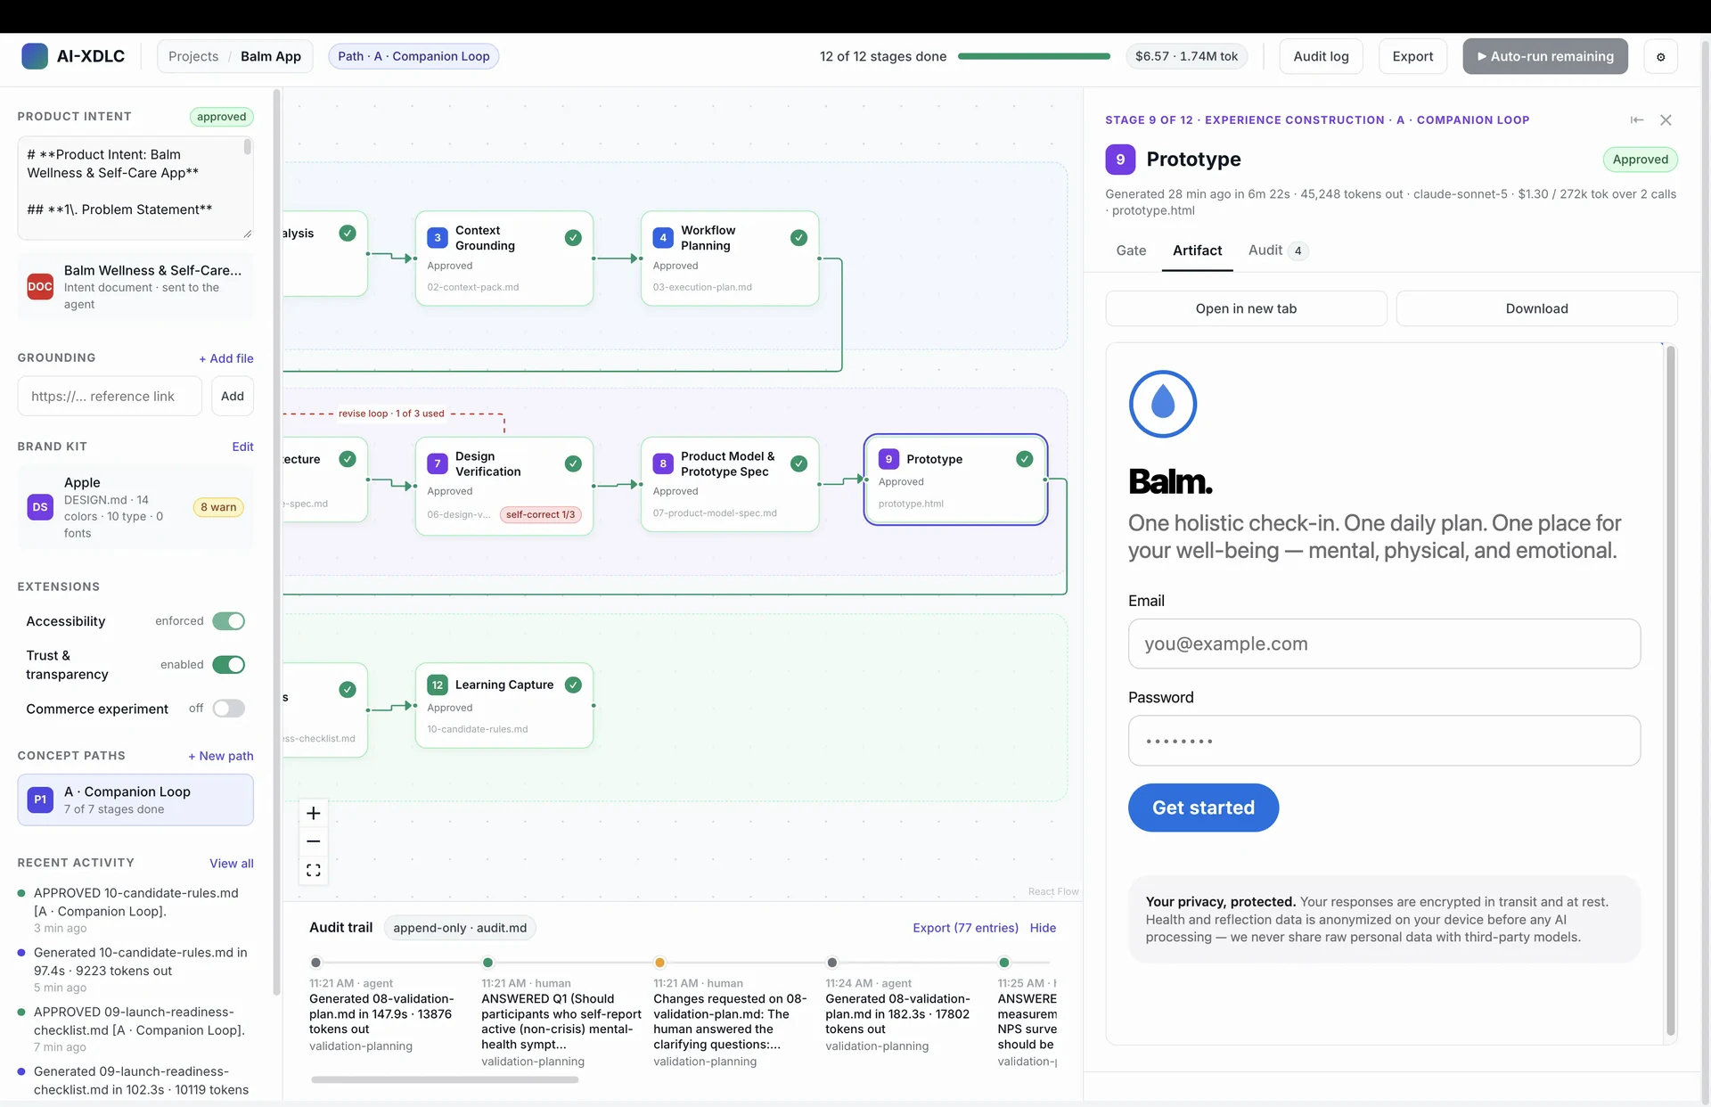Click the product intent text area
1711x1107 pixels.
point(135,188)
